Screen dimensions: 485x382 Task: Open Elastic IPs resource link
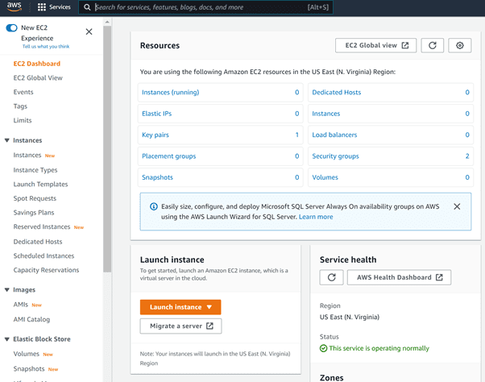click(156, 114)
